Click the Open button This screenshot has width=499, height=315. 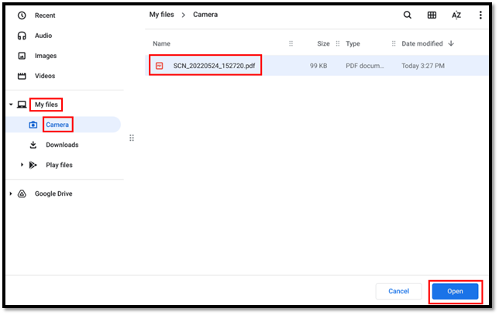point(455,291)
